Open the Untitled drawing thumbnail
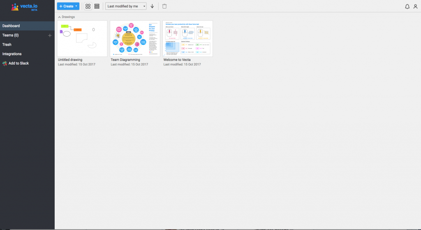Screen dimensions: 421x230 pos(82,38)
